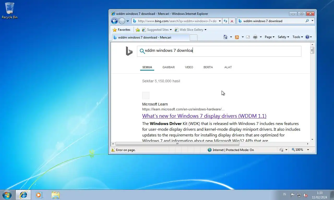Open Web Slice Gallery favorites item
This screenshot has width=334, height=200.
pyautogui.click(x=190, y=30)
